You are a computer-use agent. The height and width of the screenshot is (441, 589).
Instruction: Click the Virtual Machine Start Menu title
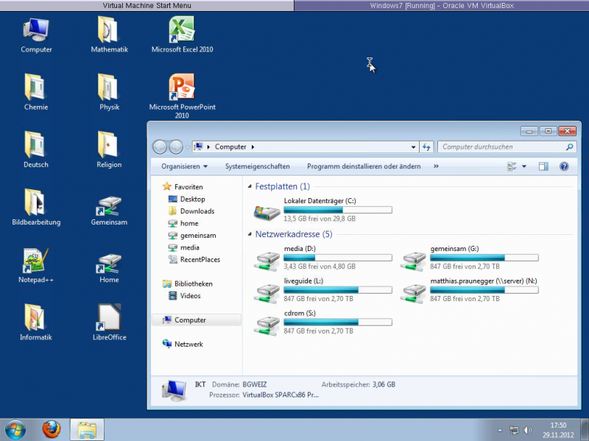click(x=147, y=6)
